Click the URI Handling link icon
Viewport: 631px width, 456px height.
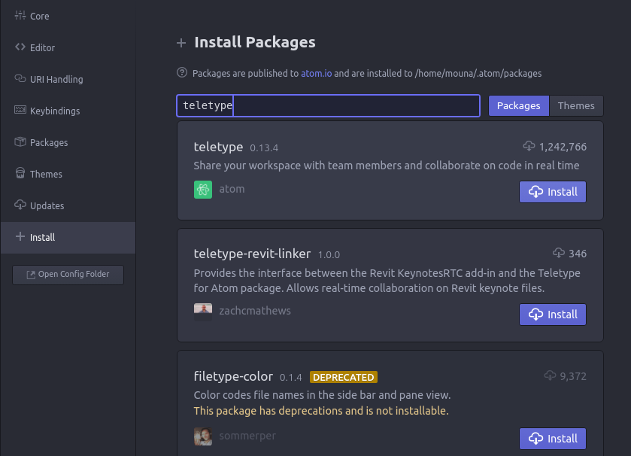pyautogui.click(x=20, y=79)
